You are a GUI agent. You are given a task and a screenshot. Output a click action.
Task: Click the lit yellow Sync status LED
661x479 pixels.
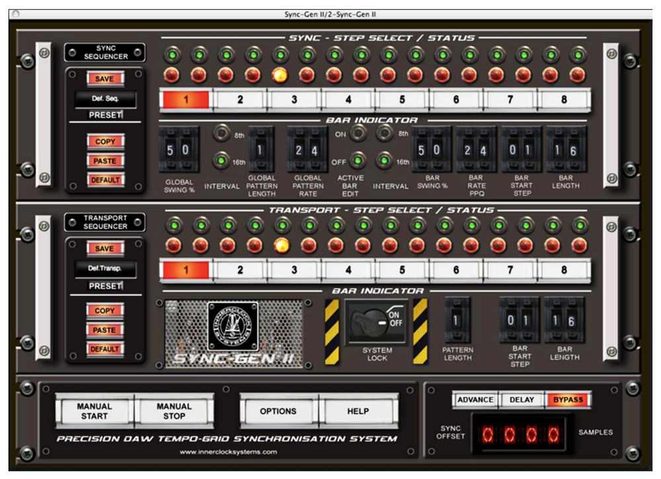[280, 75]
